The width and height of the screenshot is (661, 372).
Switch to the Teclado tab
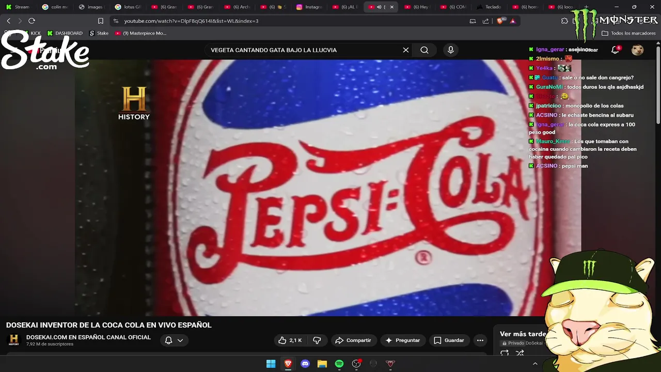click(x=489, y=7)
